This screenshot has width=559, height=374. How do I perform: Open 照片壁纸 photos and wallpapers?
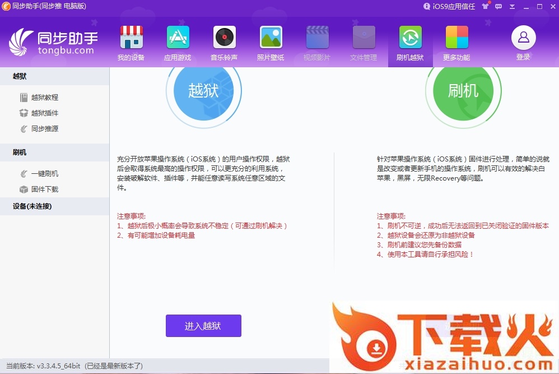(271, 43)
